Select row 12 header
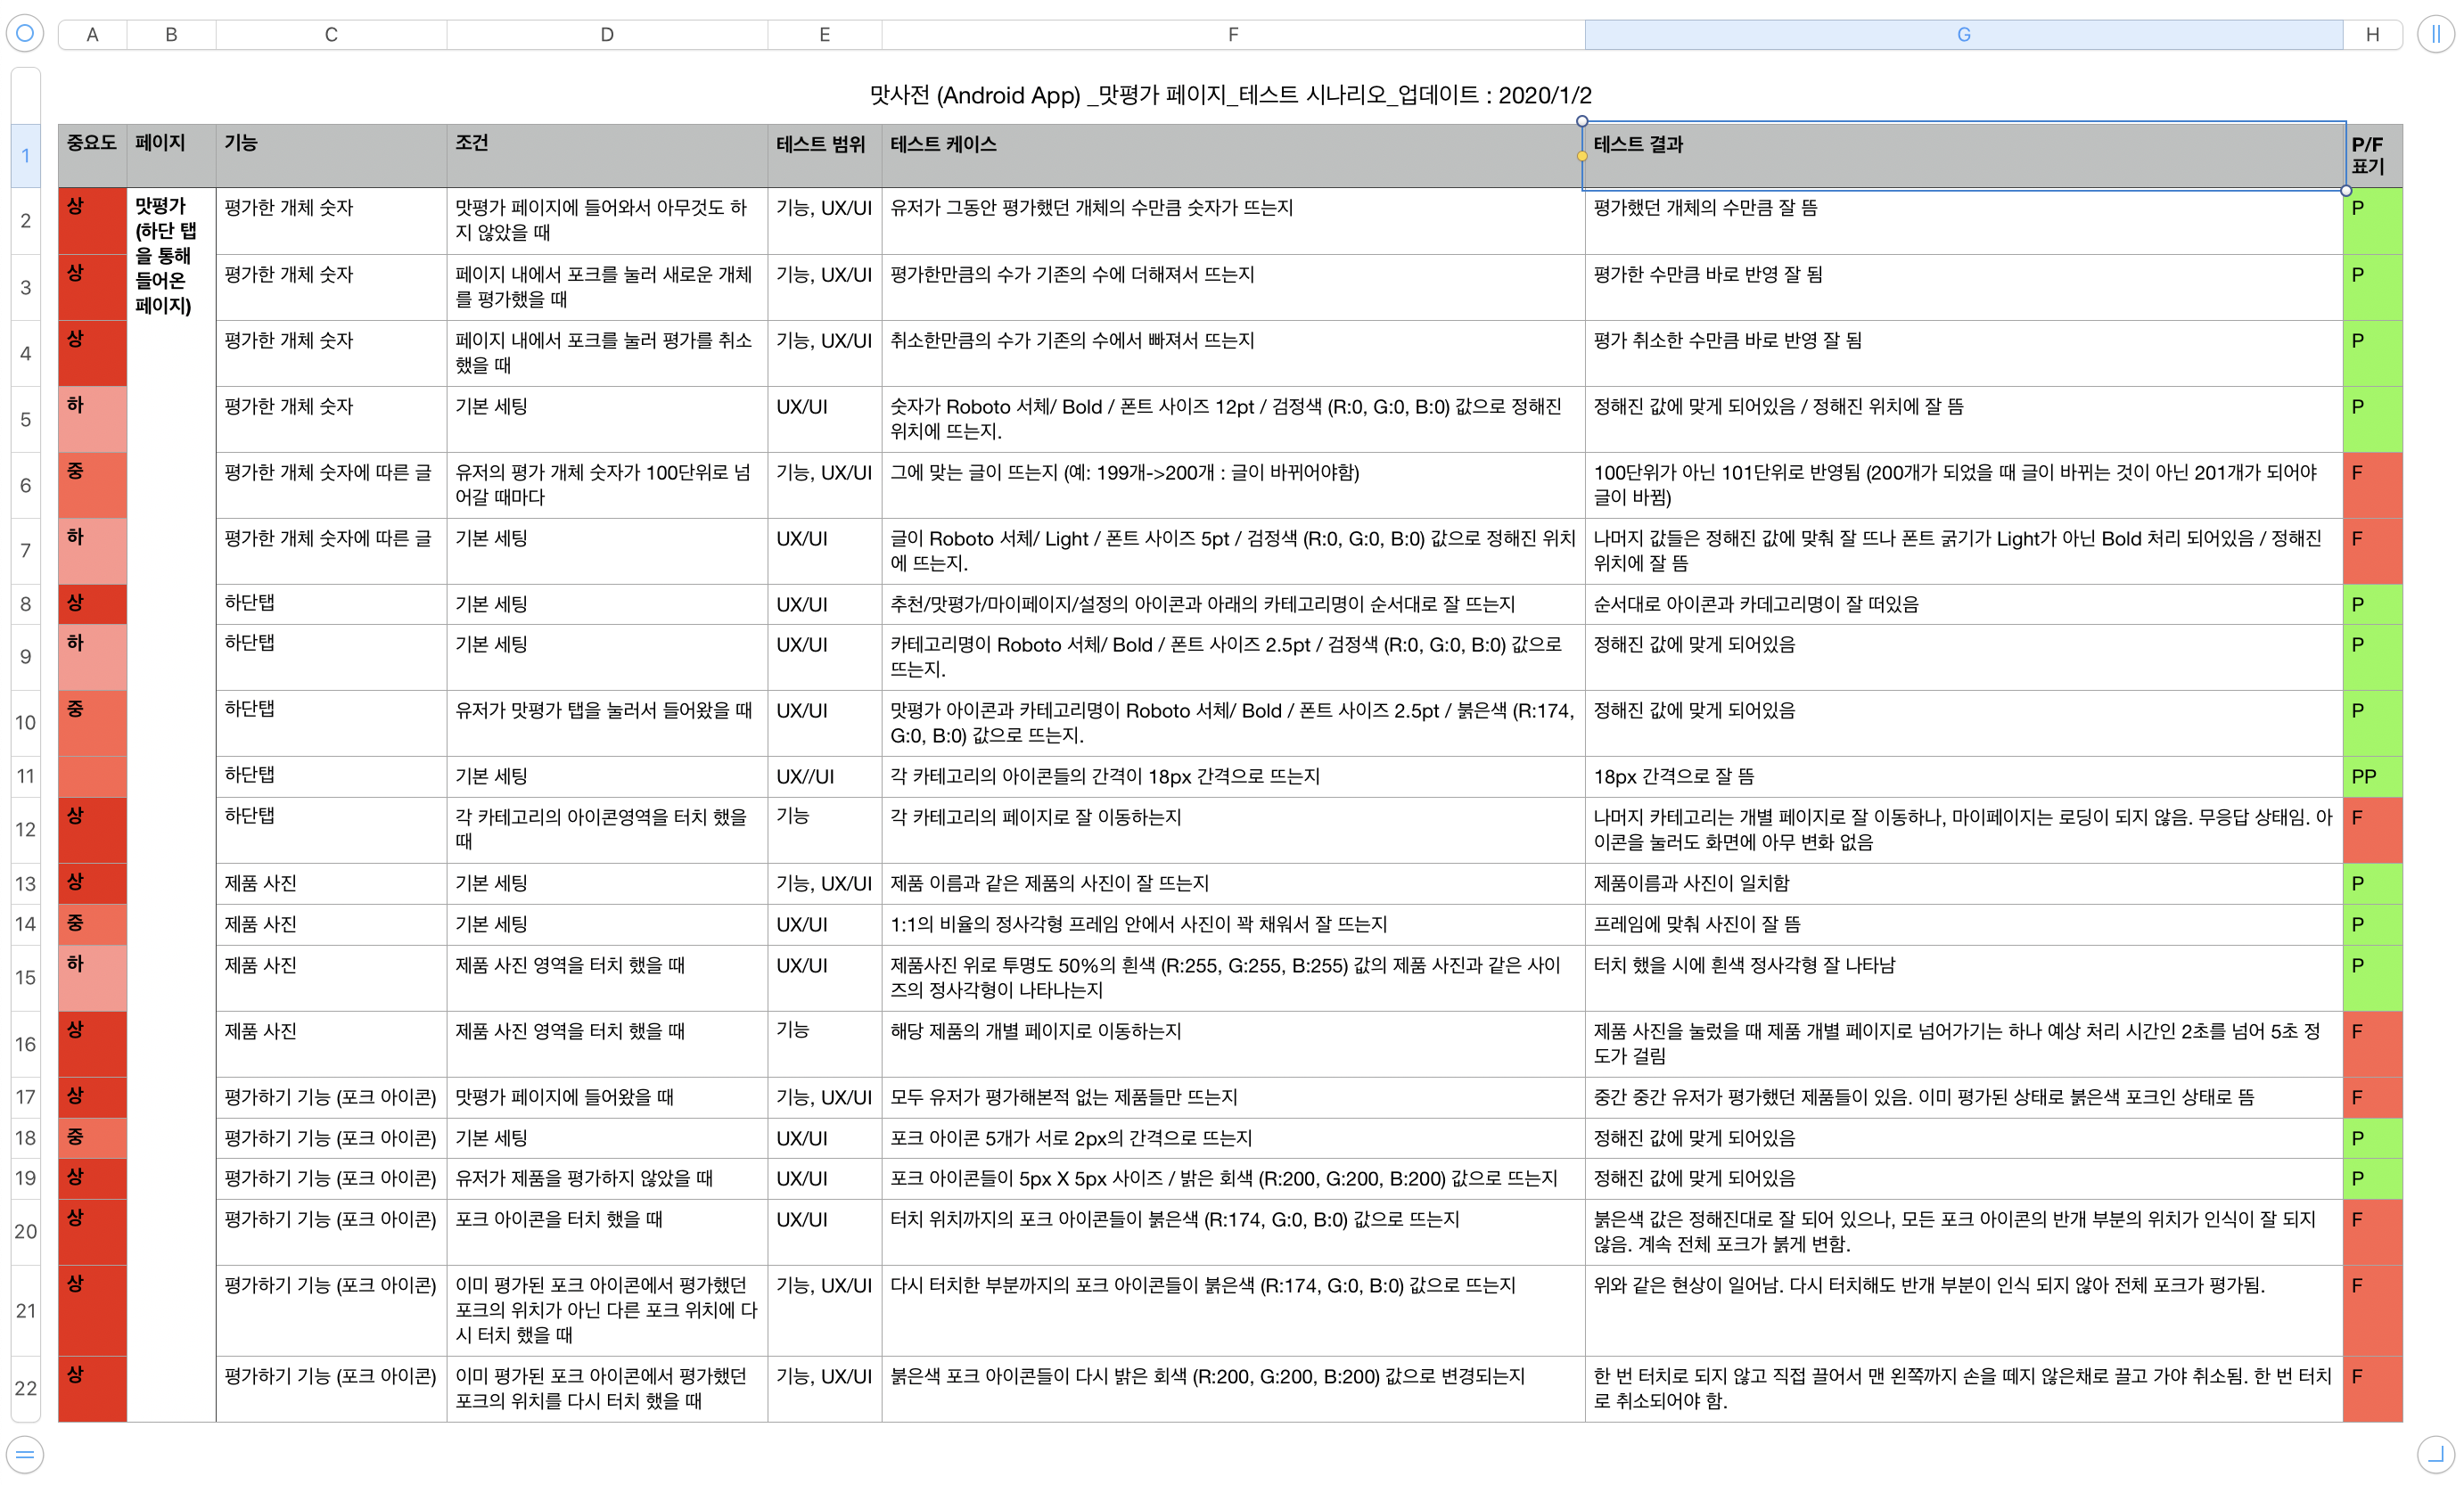Screen dimensions: 2464x1485 click(x=25, y=829)
